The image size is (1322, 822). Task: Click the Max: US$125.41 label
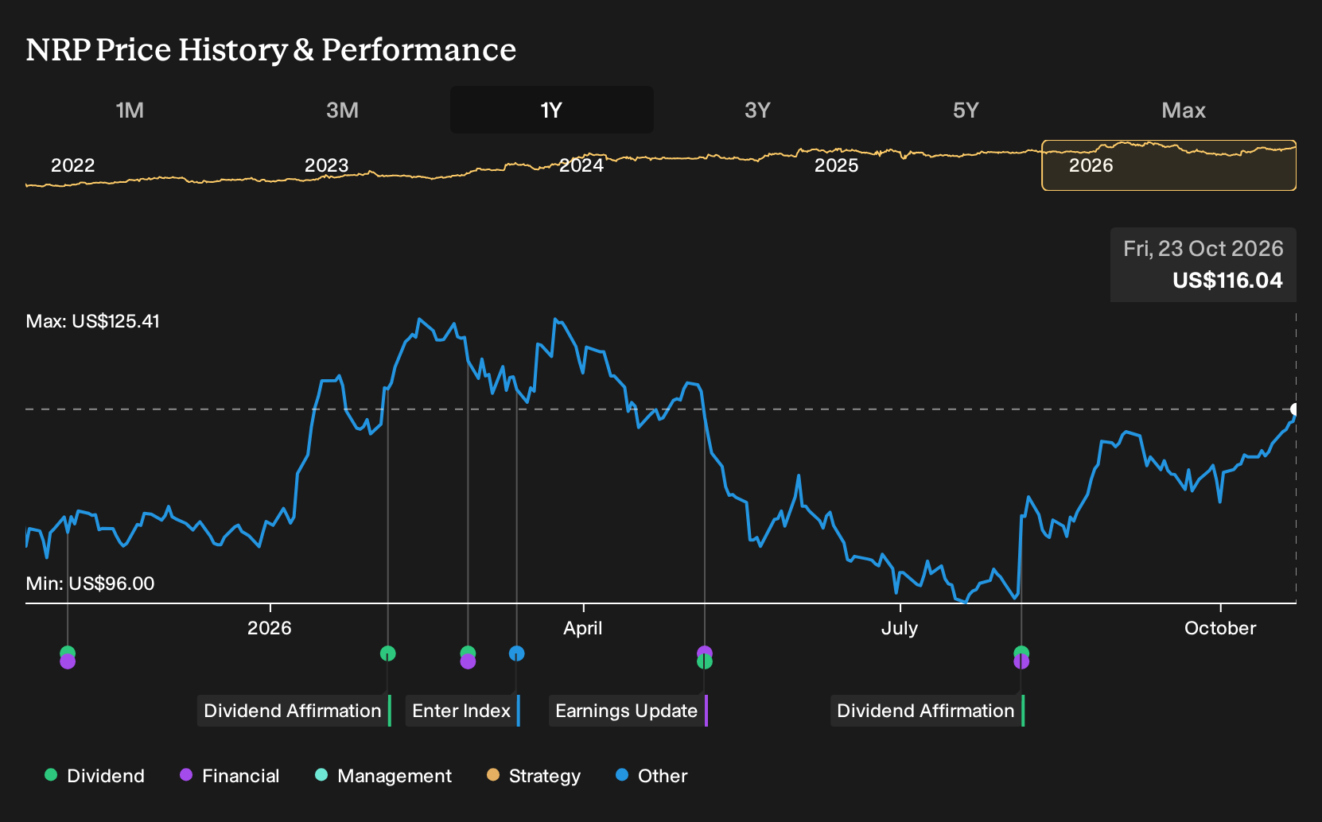tap(92, 321)
